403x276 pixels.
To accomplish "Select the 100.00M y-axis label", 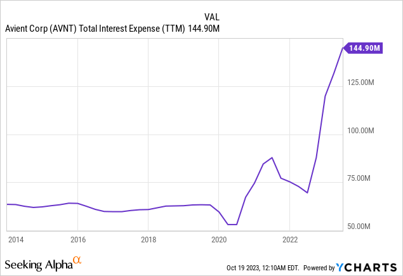I will (x=365, y=130).
